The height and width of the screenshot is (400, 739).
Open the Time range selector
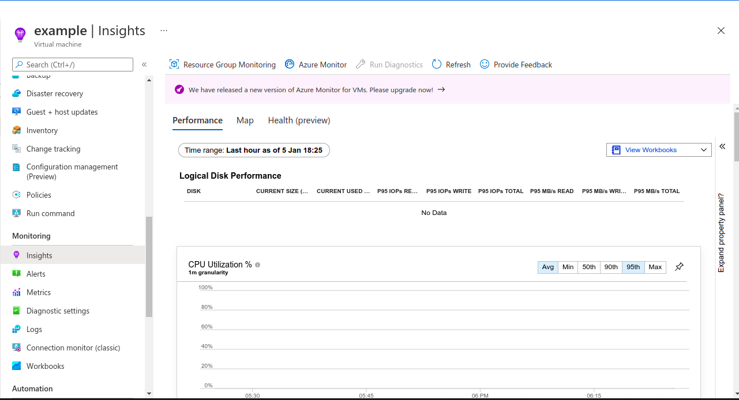point(254,150)
